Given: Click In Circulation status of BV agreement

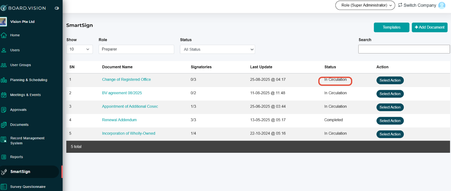Looking at the screenshot, I should (336, 93).
